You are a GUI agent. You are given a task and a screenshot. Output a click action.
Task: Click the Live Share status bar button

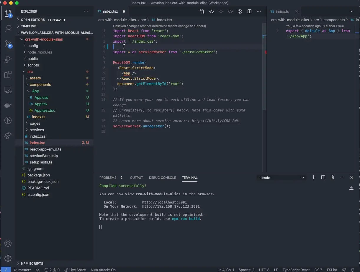point(75,270)
